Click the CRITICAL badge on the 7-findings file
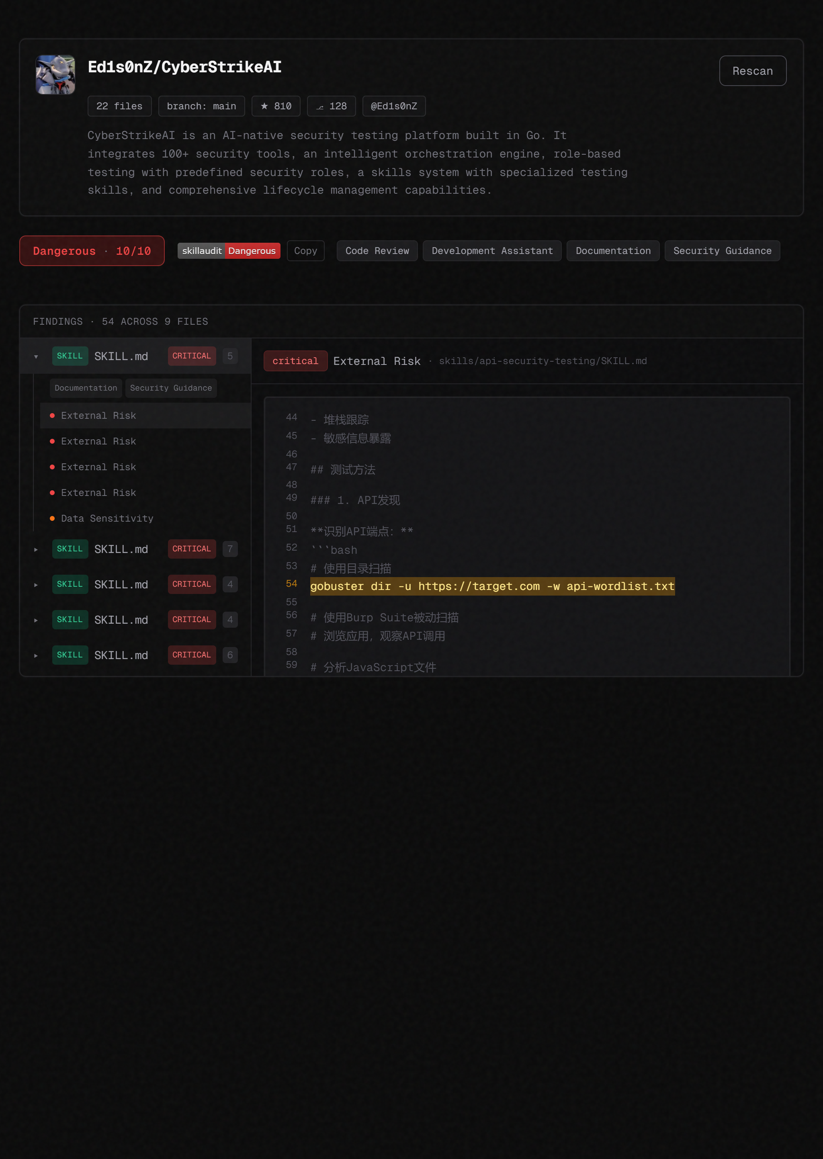The image size is (823, 1159). click(192, 549)
